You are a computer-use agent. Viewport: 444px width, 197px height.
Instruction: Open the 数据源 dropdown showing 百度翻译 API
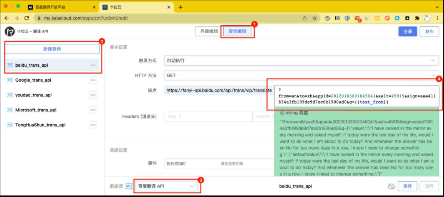pos(167,186)
